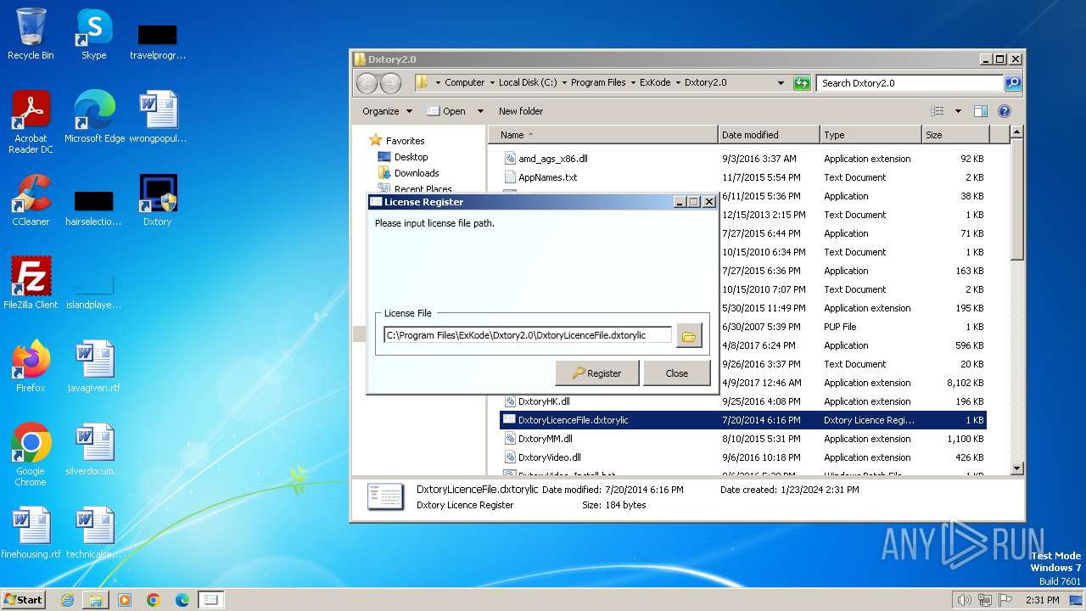Open Chrome from the taskbar

click(x=154, y=600)
